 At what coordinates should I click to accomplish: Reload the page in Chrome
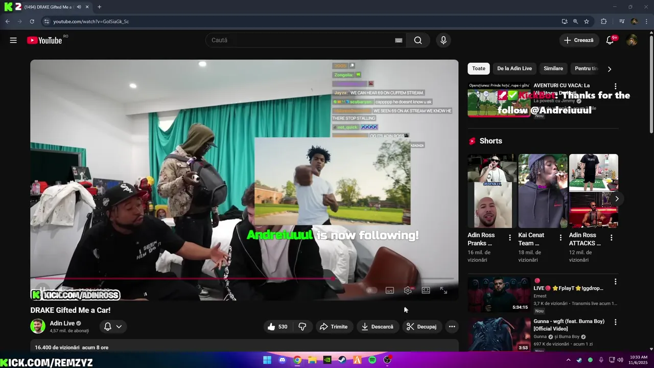pos(32,21)
